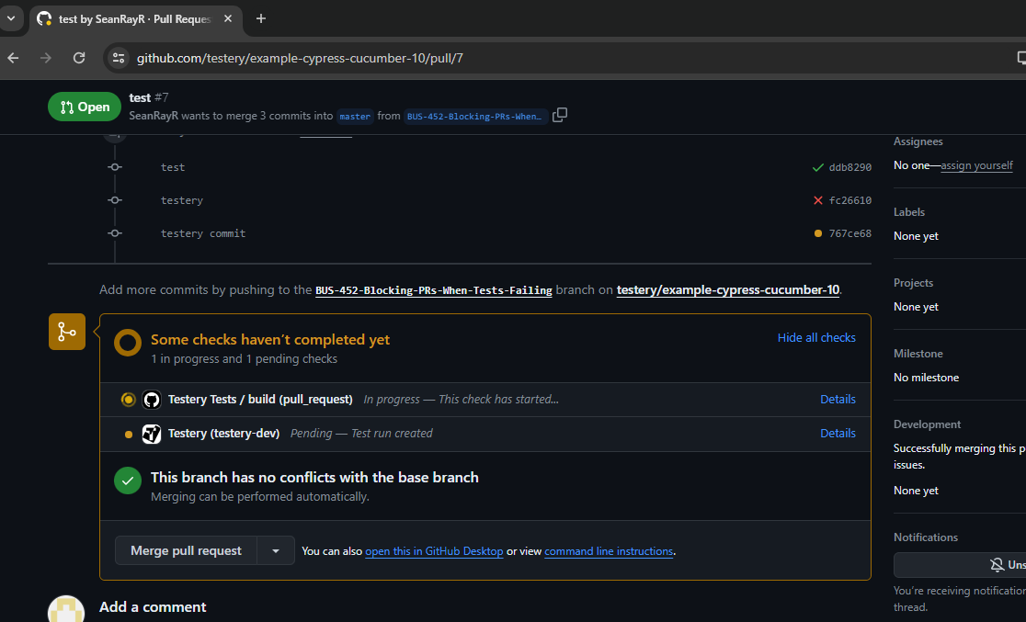Click the commit node icon beside 'test'

[x=115, y=167]
